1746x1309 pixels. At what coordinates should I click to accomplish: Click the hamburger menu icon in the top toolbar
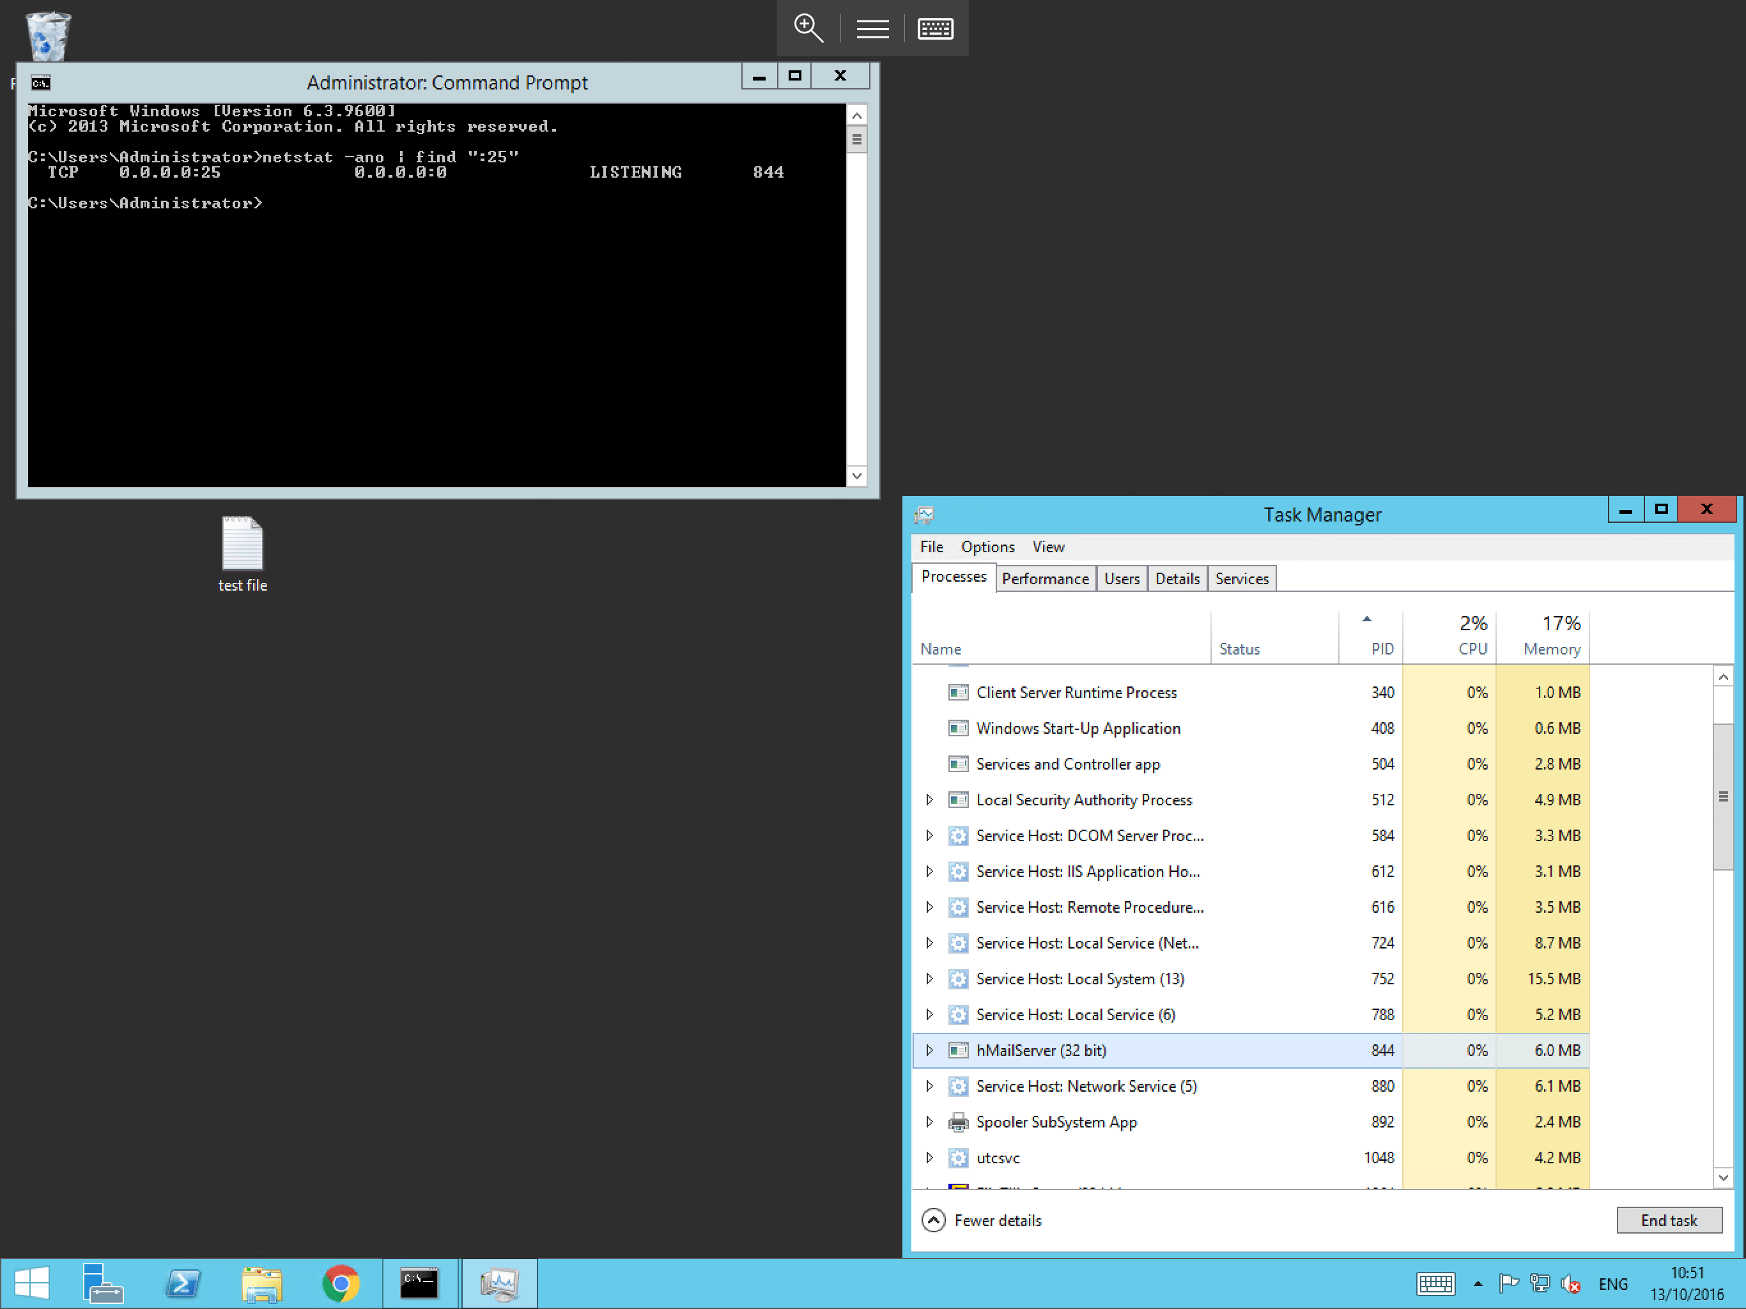[x=872, y=28]
